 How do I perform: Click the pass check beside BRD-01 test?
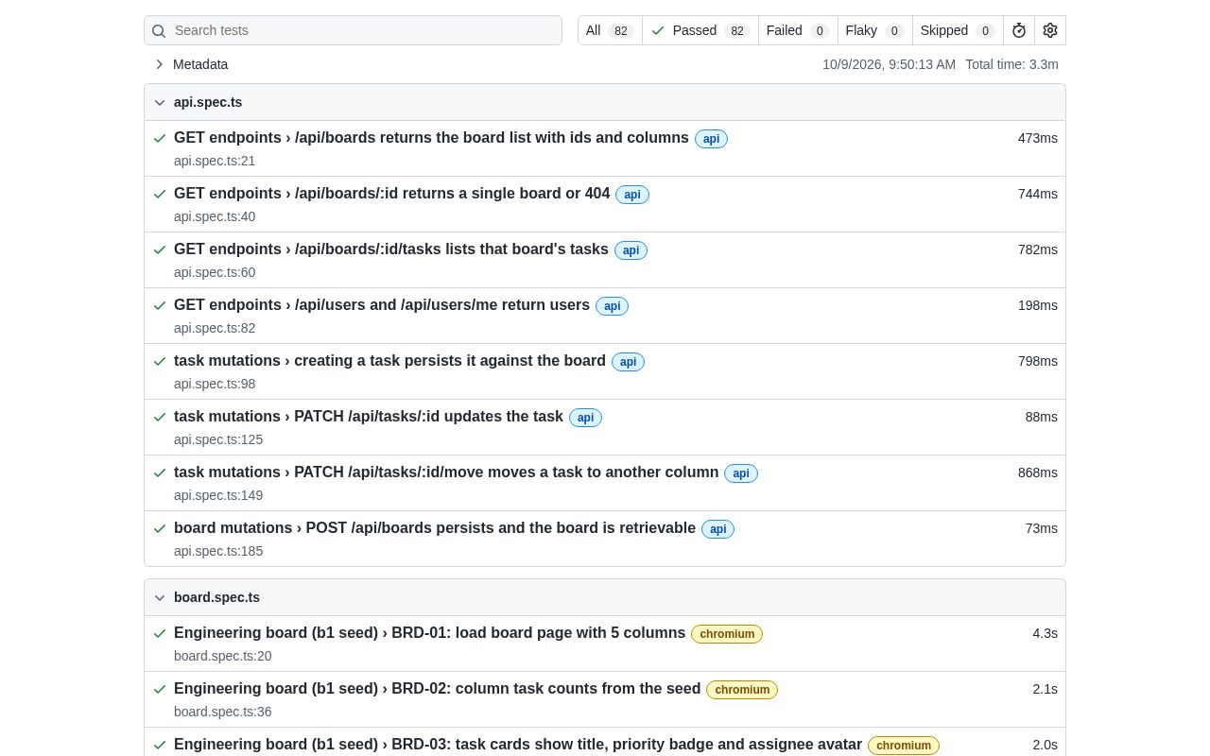pyautogui.click(x=160, y=633)
